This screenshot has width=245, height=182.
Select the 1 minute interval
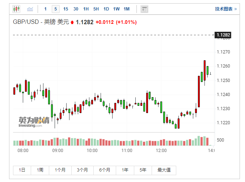tap(46, 9)
